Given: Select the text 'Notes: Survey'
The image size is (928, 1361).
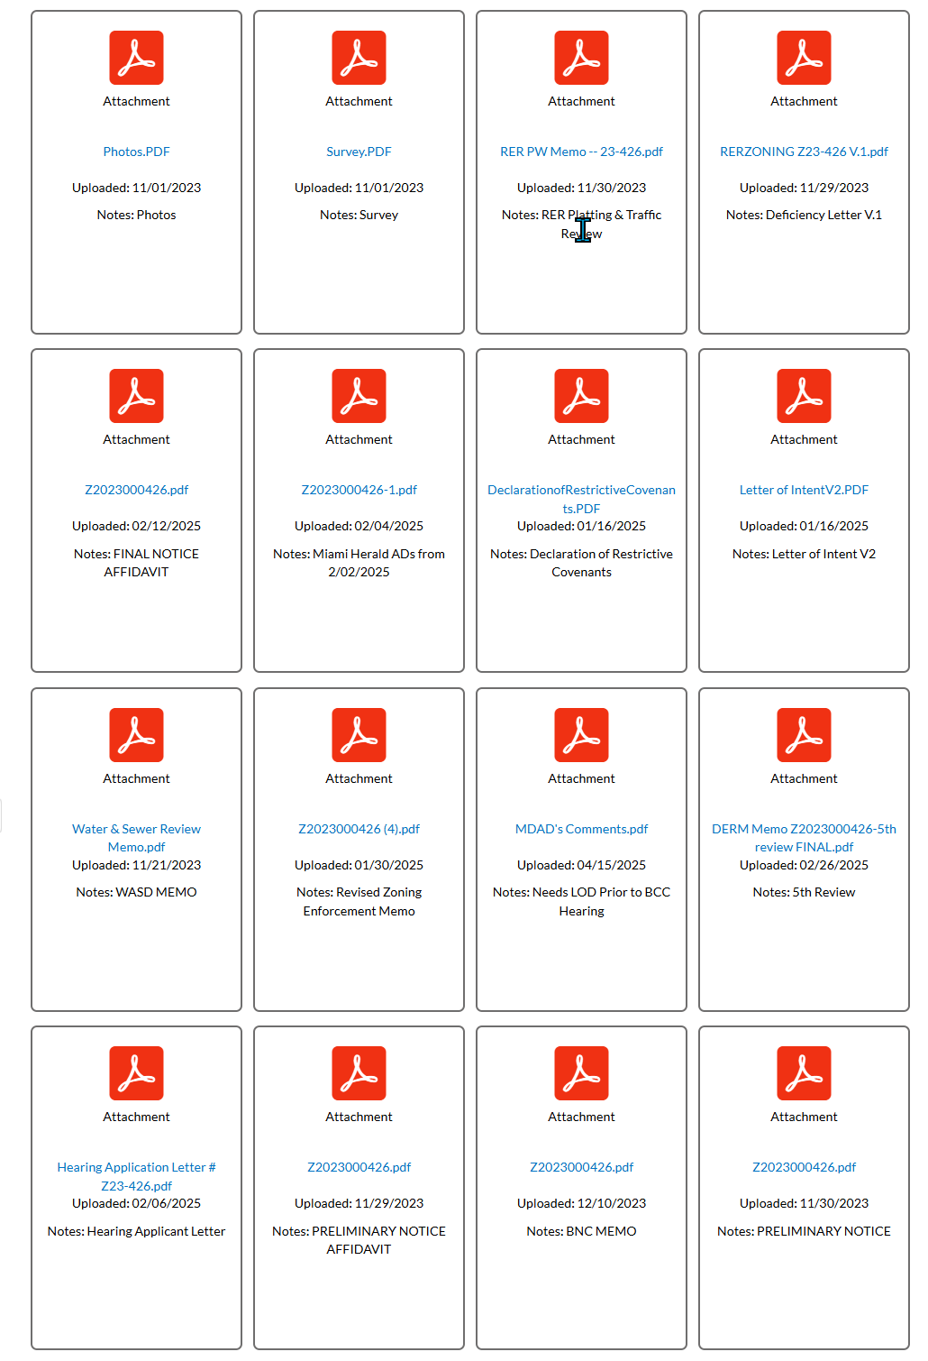Looking at the screenshot, I should pyautogui.click(x=359, y=215).
